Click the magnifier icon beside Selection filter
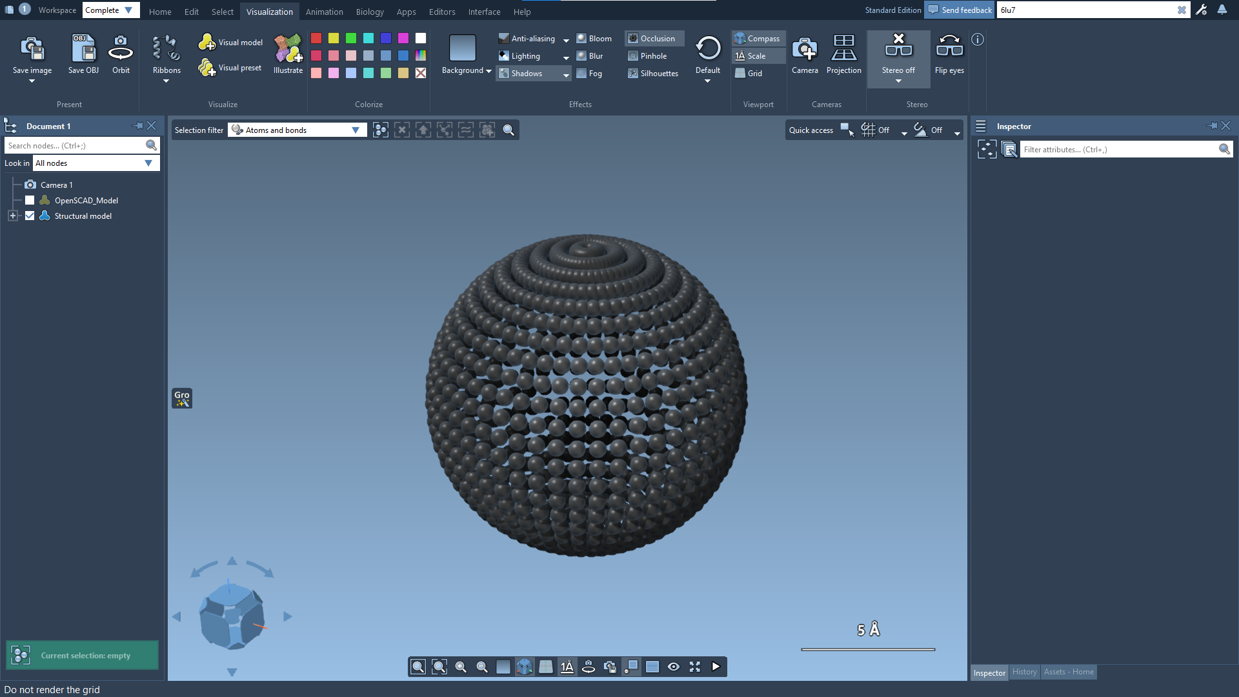Image resolution: width=1239 pixels, height=697 pixels. pos(509,130)
